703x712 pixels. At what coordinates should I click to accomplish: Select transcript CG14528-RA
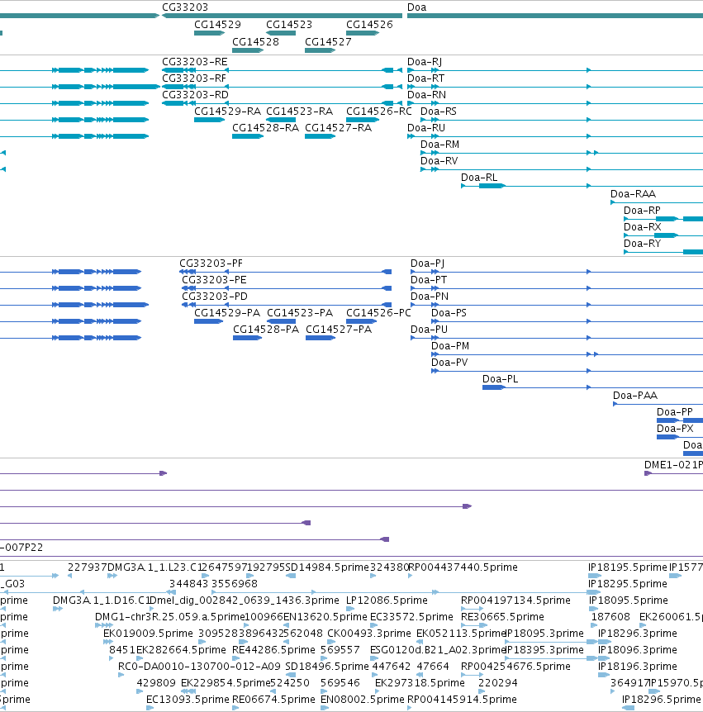(265, 127)
